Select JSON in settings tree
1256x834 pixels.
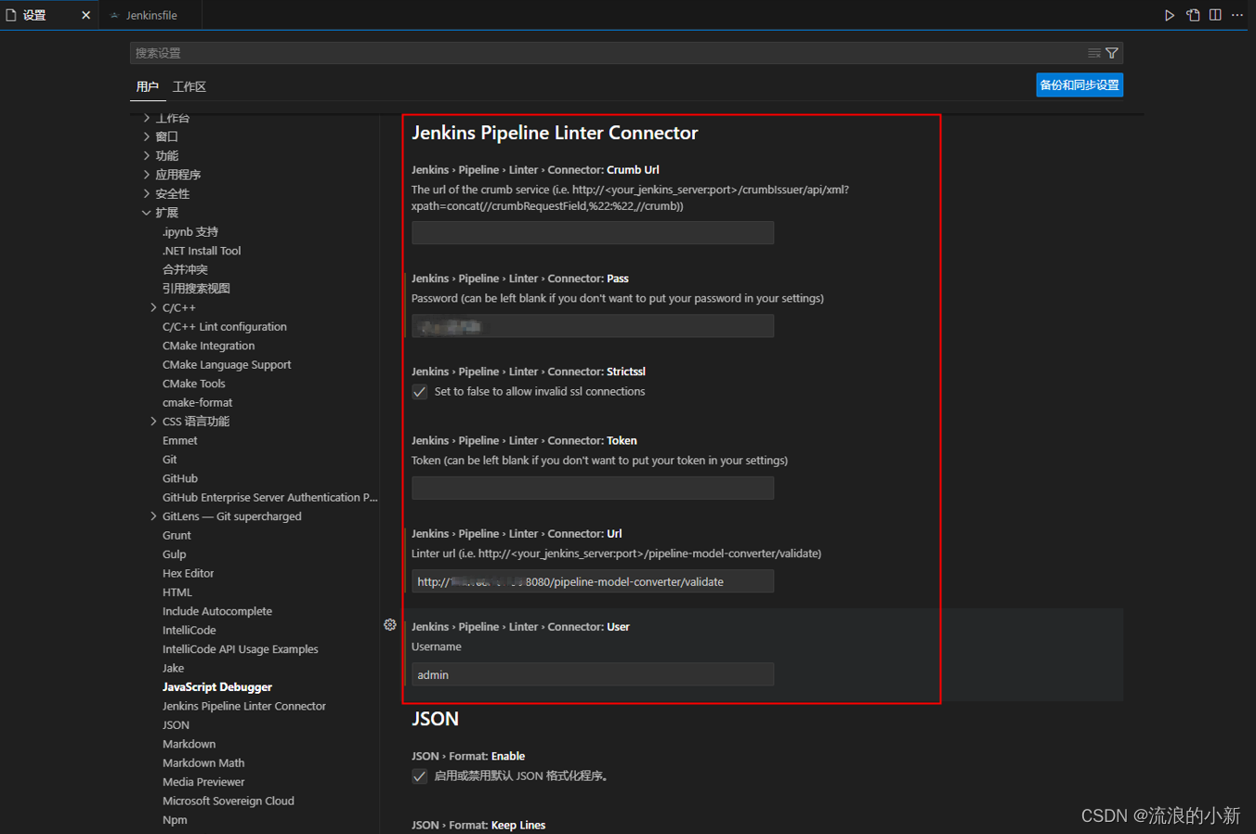click(x=176, y=725)
